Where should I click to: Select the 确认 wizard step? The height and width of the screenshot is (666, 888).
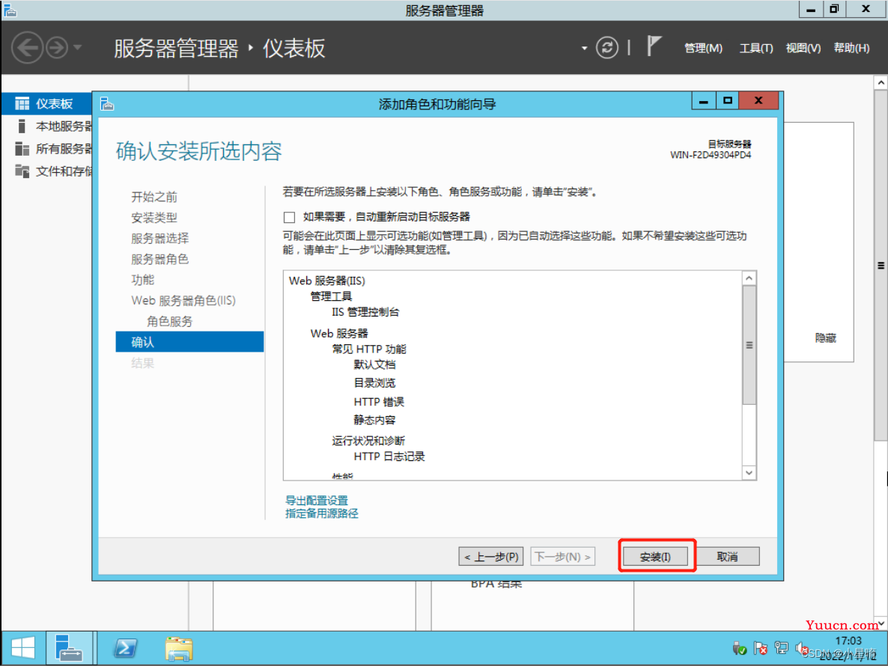tap(189, 342)
